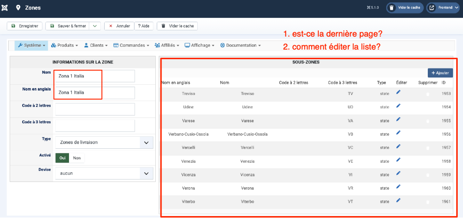Screen dimensions: 463x218
Task: Edit the Treviso sub-zone pencil icon
Action: click(398, 92)
